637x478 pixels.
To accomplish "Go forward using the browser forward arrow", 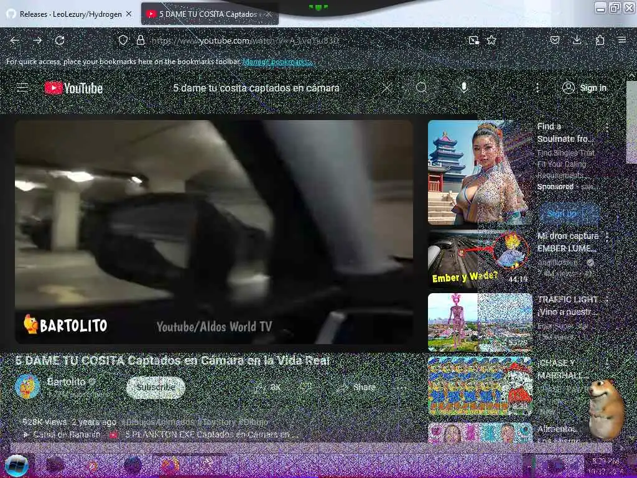I will (x=37, y=40).
